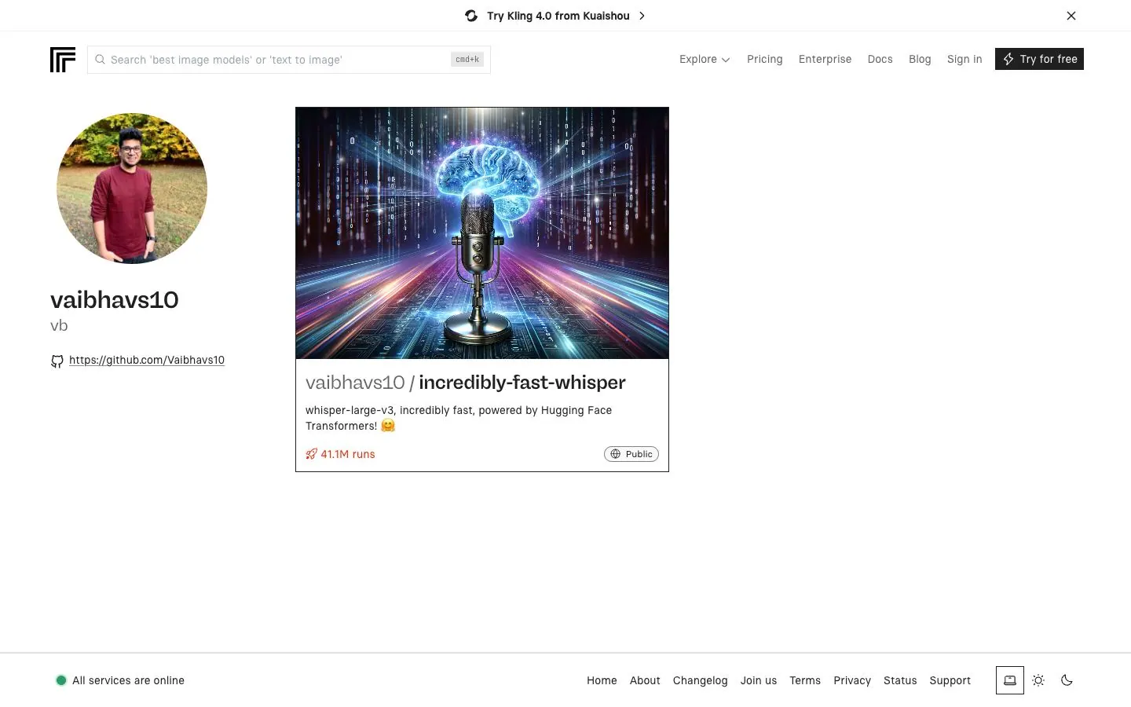Click the vaibhavs10 username heading
1131x707 pixels.
pos(115,300)
